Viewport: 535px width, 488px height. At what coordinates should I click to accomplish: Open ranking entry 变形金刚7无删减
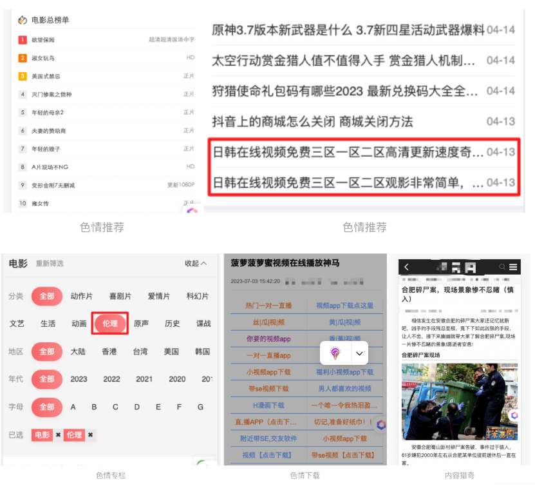point(53,185)
